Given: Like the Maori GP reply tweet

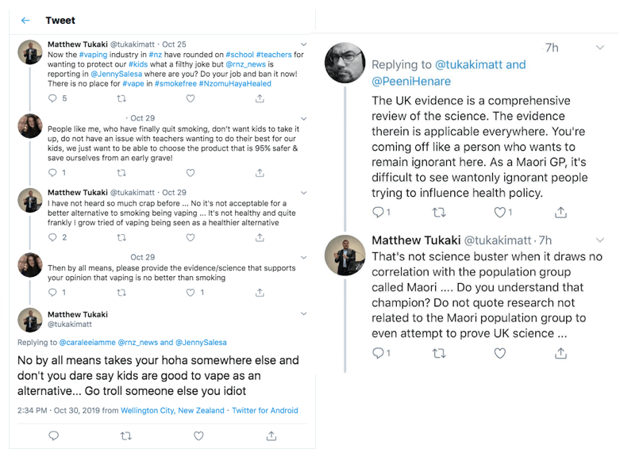Looking at the screenshot, I should point(500,212).
